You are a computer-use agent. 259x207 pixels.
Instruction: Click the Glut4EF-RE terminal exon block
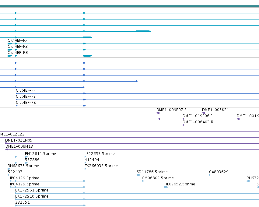pos(88,56)
